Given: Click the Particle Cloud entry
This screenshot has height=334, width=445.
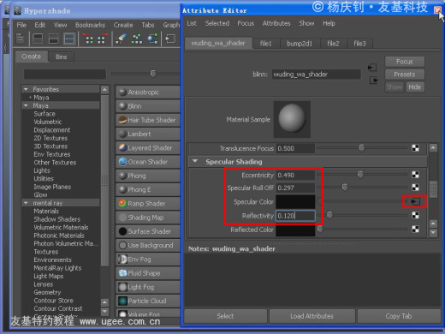Looking at the screenshot, I should pyautogui.click(x=148, y=301).
